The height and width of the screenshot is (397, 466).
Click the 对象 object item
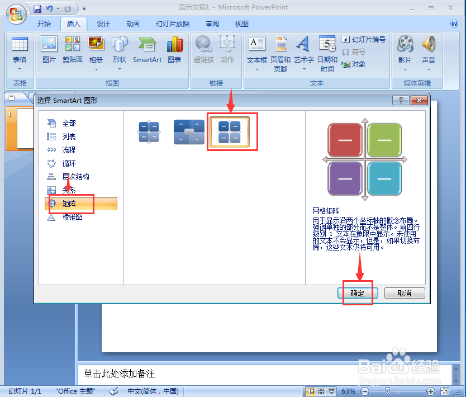pos(354,64)
